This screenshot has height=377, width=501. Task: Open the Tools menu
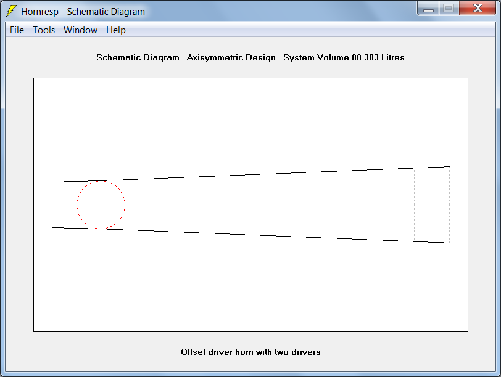point(44,30)
